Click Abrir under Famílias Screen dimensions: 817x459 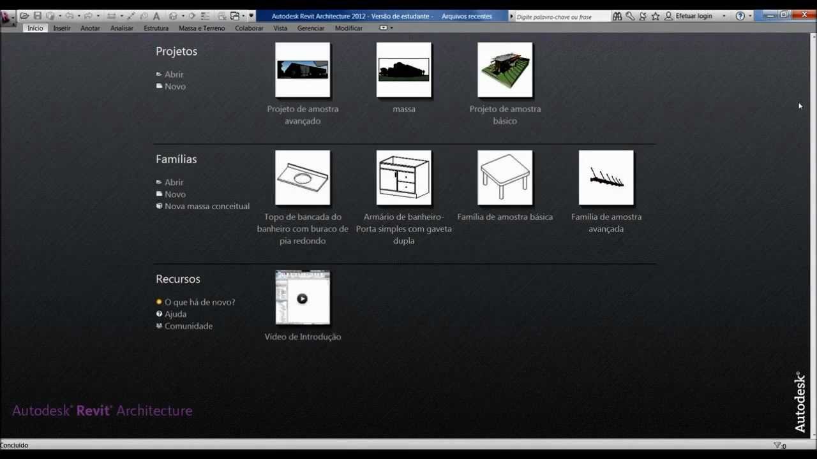[x=174, y=182]
